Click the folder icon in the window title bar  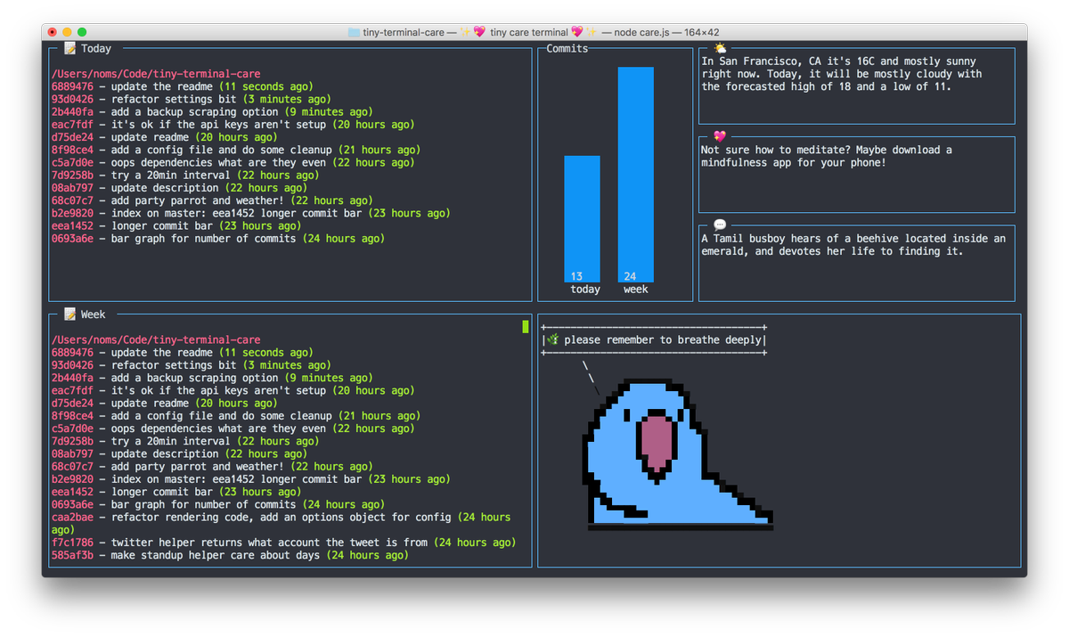[x=354, y=32]
